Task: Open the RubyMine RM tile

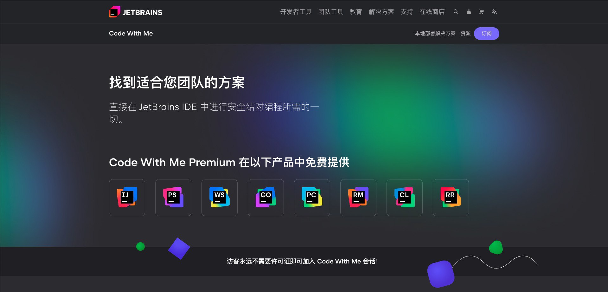Action: coord(358,198)
